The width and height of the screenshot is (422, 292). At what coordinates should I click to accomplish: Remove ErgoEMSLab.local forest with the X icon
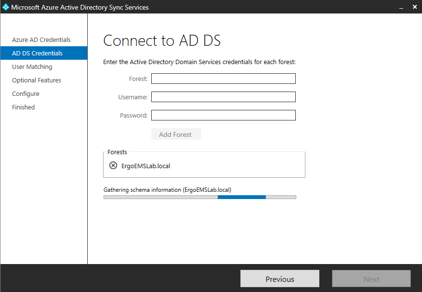(113, 165)
